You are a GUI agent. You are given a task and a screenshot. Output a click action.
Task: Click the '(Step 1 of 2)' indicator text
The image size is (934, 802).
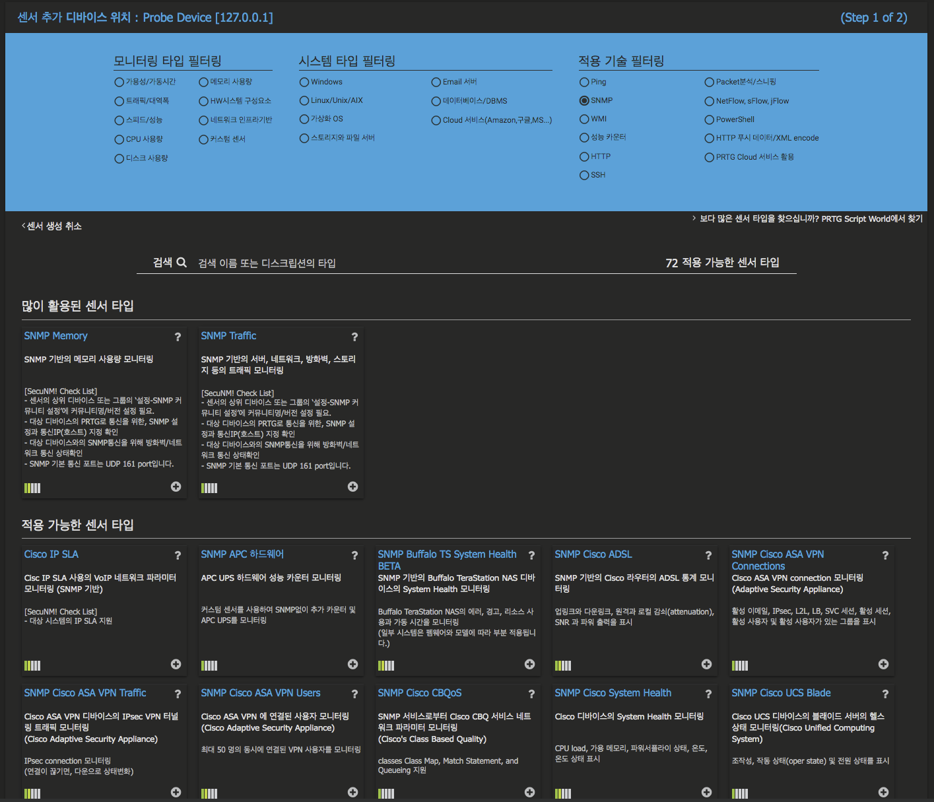tap(874, 18)
